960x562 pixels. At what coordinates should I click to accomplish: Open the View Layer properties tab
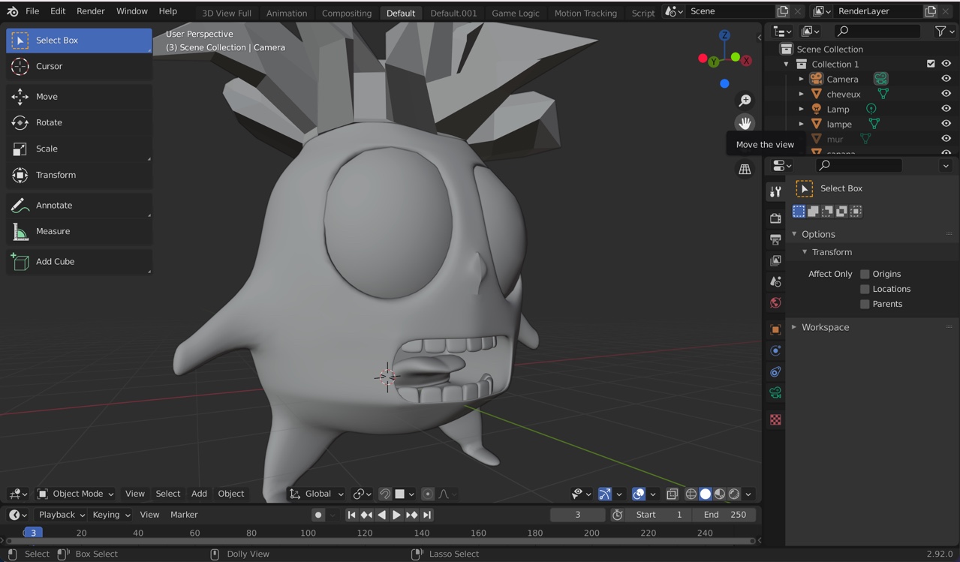(x=775, y=260)
